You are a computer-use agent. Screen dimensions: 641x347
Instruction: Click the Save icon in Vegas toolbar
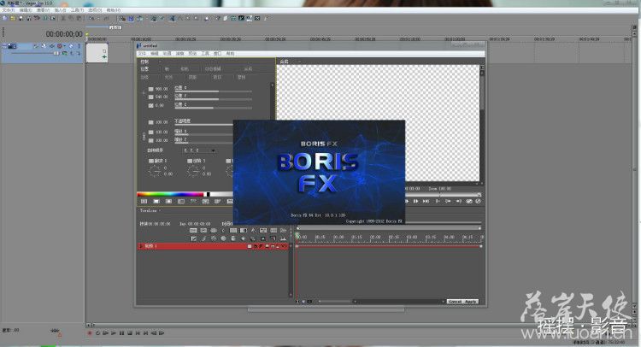(x=21, y=19)
